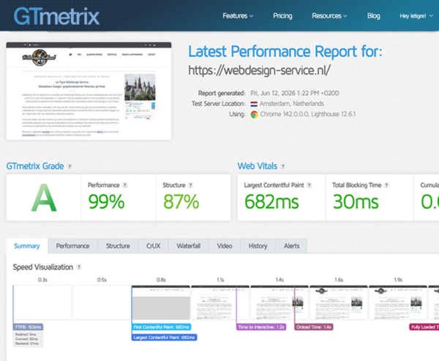Open the CrUX tab
The width and height of the screenshot is (439, 361).
153,246
